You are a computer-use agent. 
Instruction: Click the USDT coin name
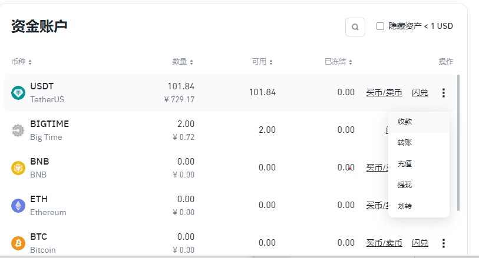click(42, 86)
